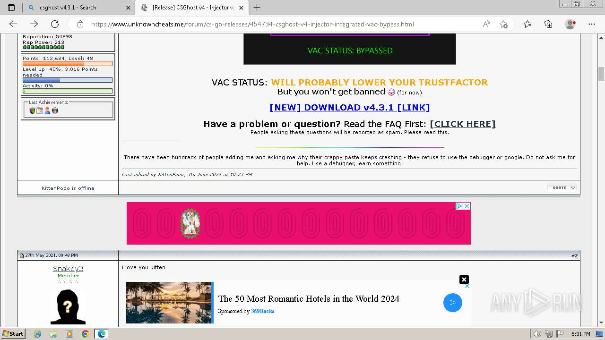Screen dimensions: 605x340
Task: Click the 'KittenPopo is offline' status text
Action: tap(68, 188)
